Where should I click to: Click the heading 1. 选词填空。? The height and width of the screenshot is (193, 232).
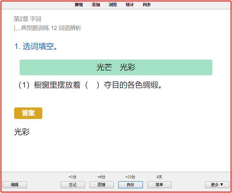36,46
